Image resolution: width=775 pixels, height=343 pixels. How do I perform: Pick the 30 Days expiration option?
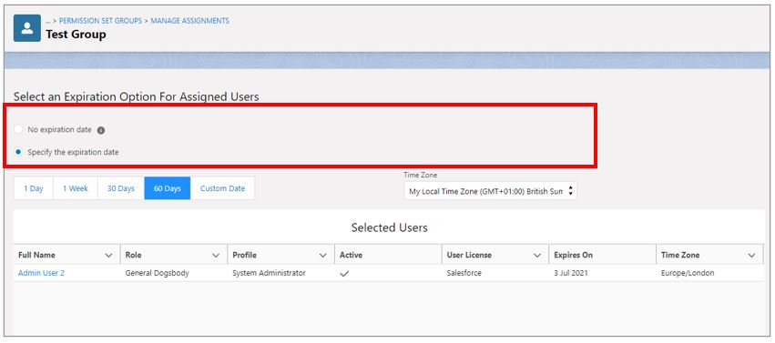pyautogui.click(x=121, y=188)
